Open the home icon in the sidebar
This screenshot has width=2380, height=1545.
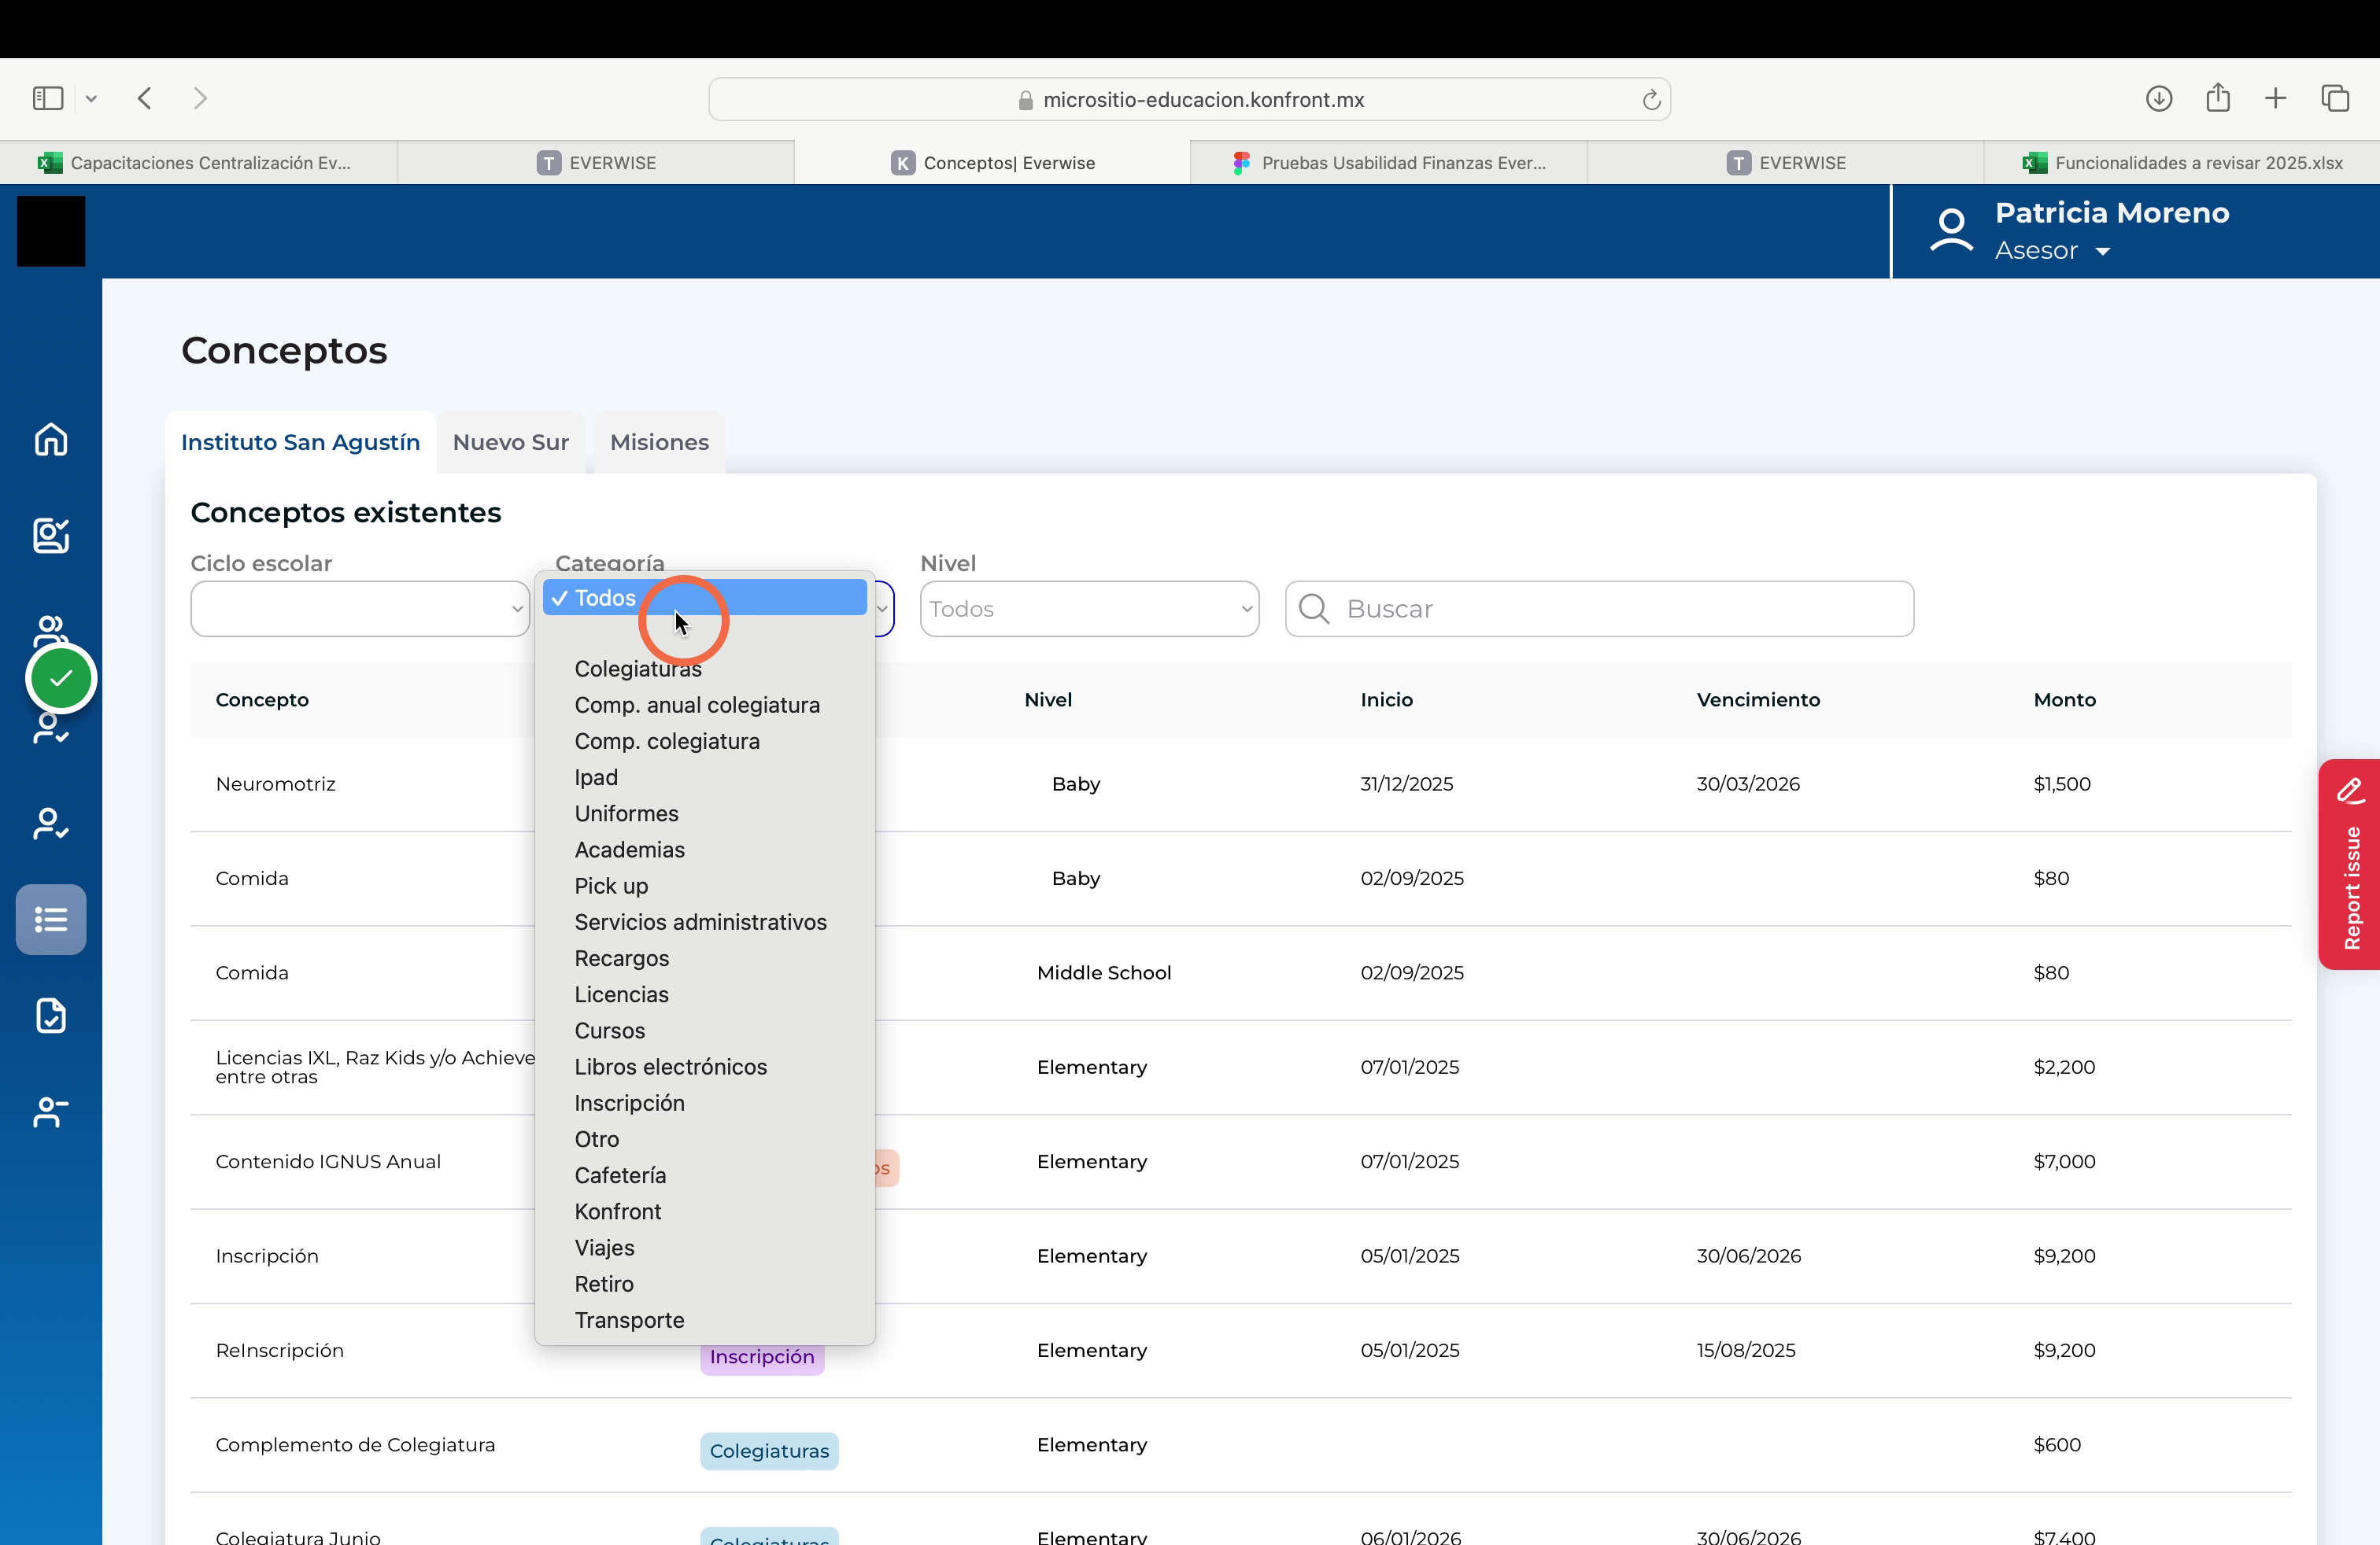click(x=51, y=440)
